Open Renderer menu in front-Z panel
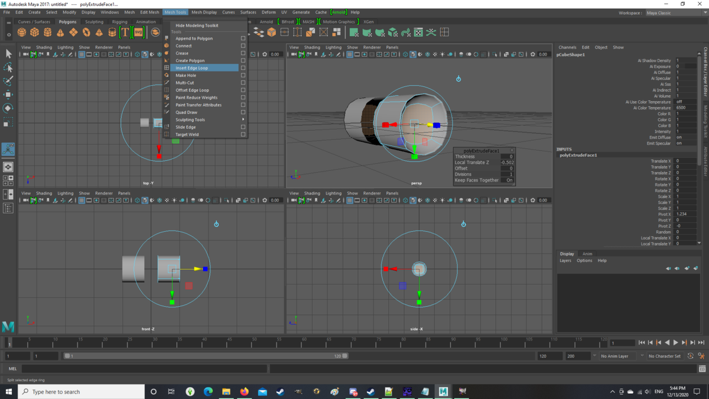 click(x=104, y=193)
